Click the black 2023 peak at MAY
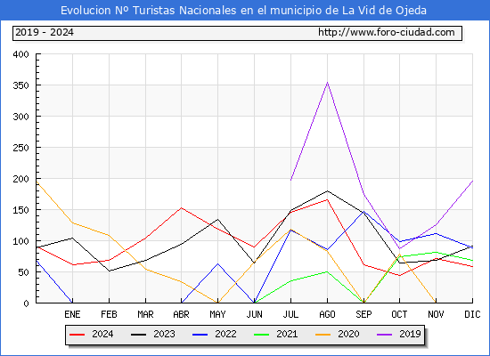This screenshot has height=356, width=490. 217,219
